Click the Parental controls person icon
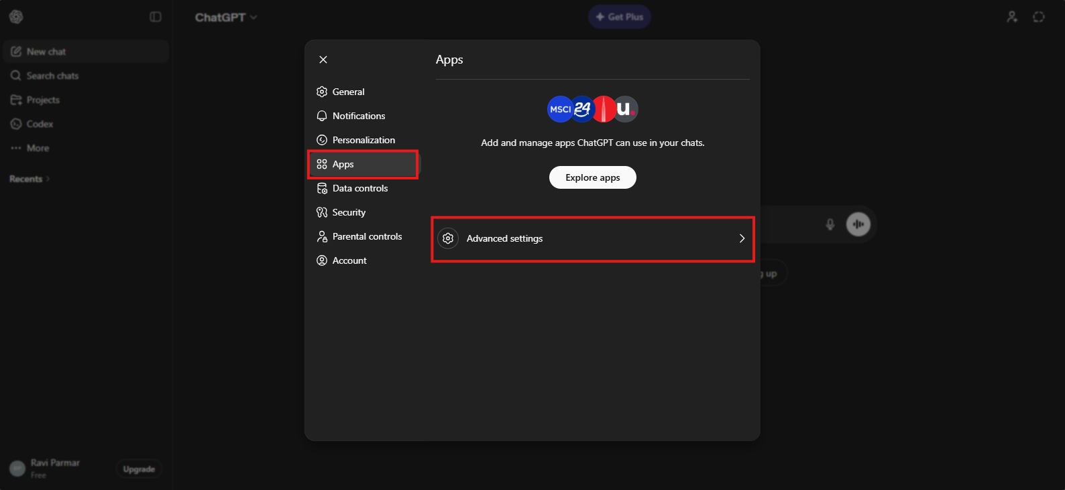1065x490 pixels. (322, 236)
